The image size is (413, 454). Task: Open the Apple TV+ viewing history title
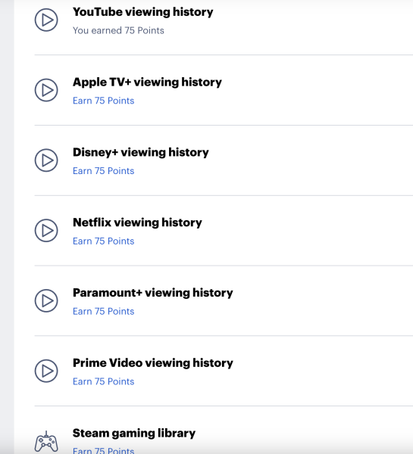[x=147, y=82]
